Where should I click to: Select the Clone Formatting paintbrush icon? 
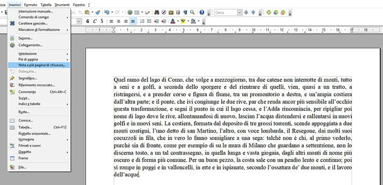(x=98, y=12)
